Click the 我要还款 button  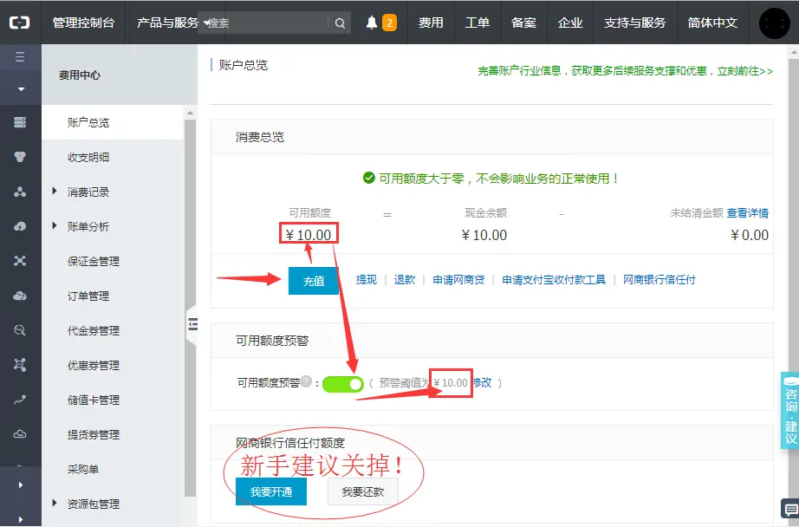pyautogui.click(x=363, y=491)
